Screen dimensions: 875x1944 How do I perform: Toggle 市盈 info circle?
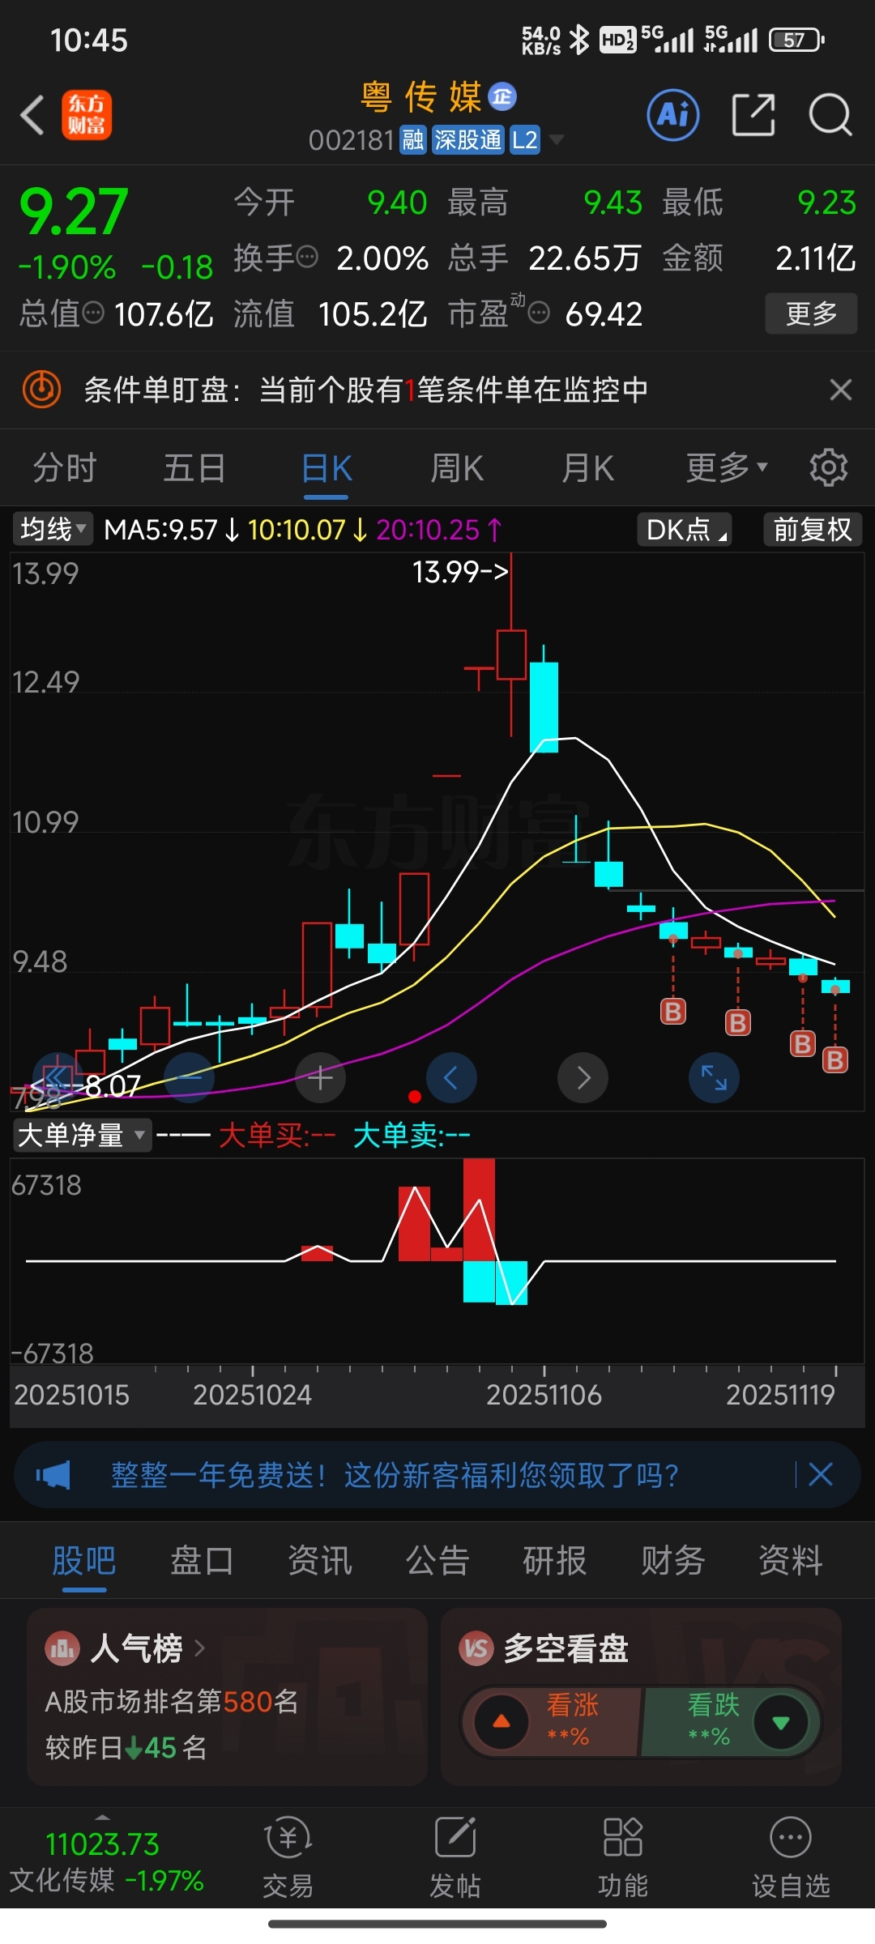[x=539, y=313]
